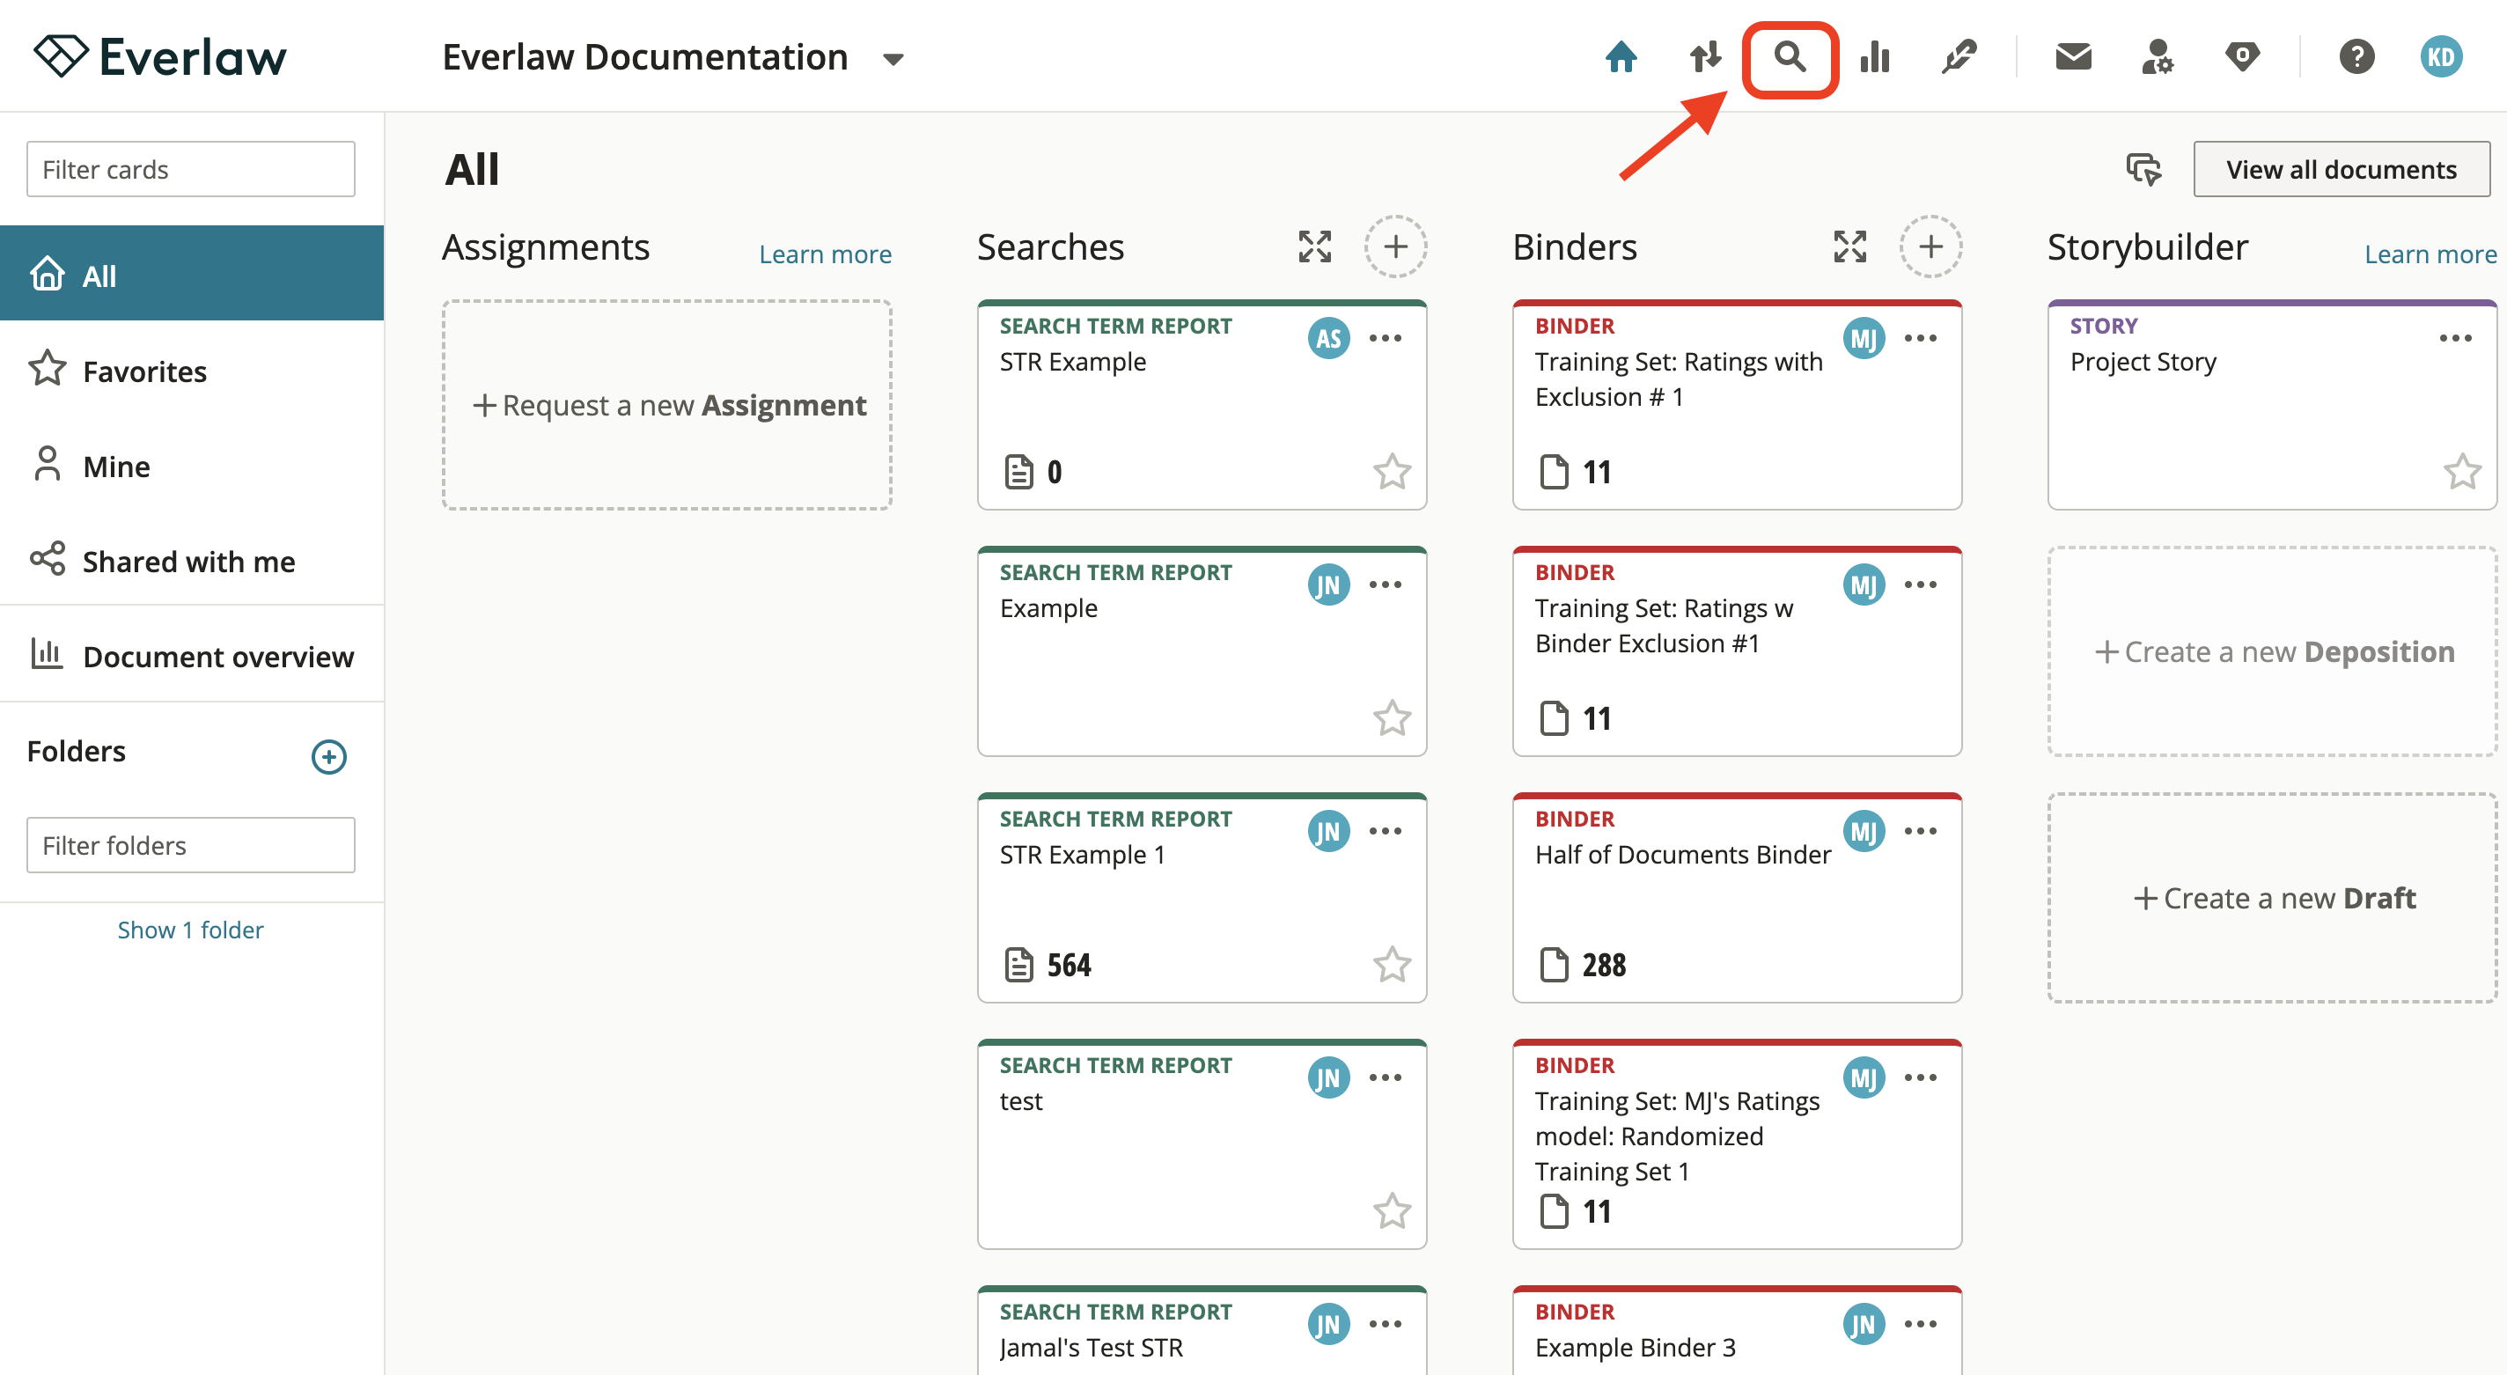Click Create a new Deposition card

[2274, 651]
